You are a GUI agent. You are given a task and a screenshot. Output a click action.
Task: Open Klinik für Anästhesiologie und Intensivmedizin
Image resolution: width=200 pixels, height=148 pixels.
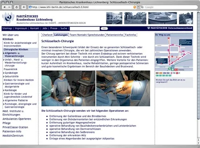click(20, 44)
